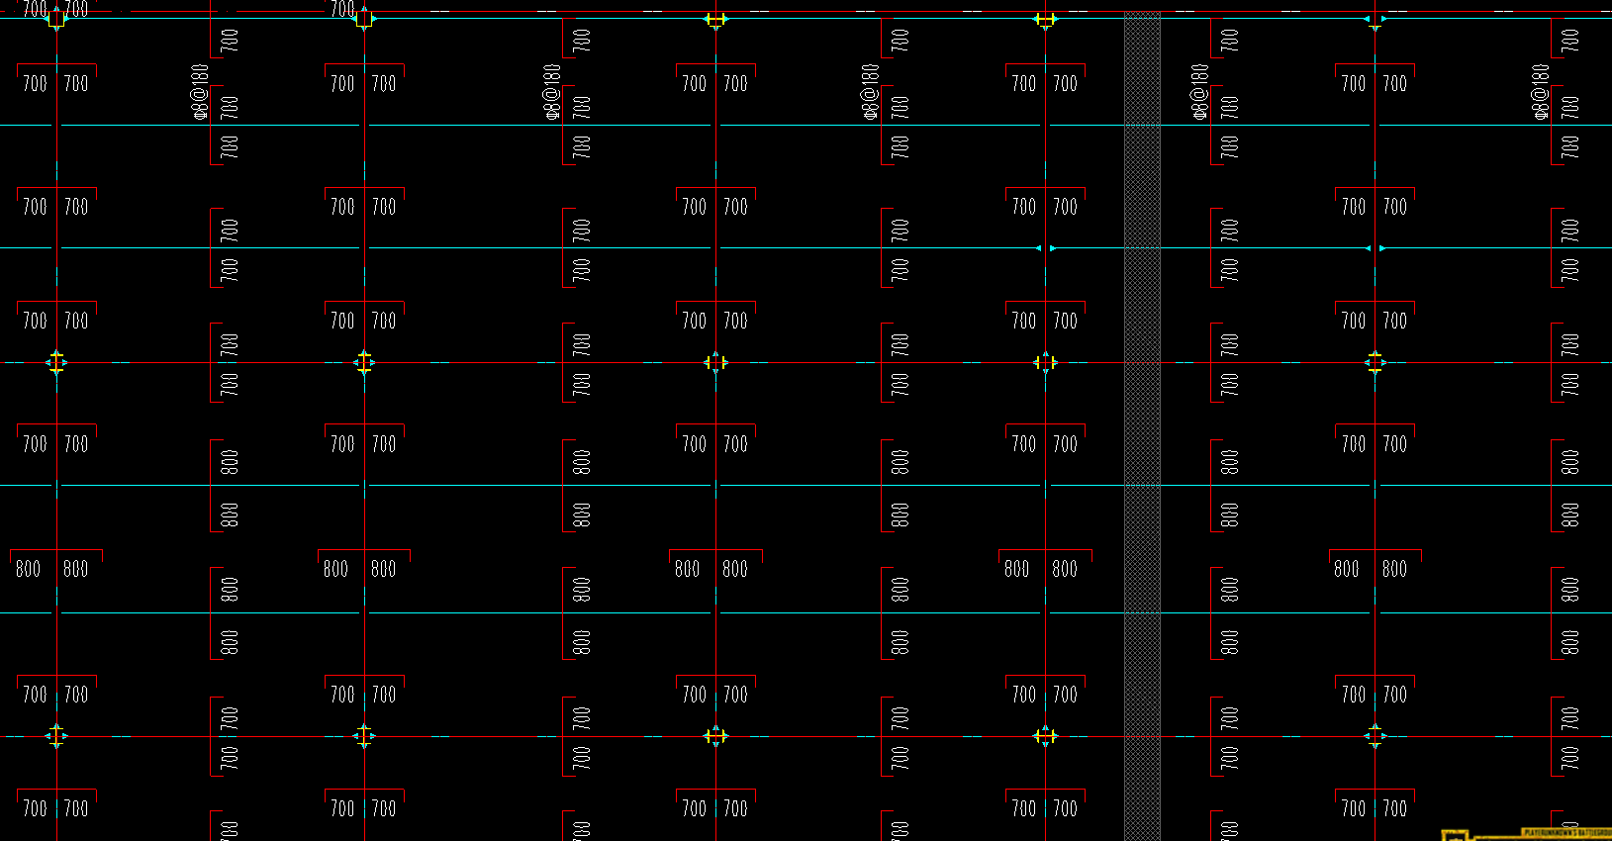Select the leftmost column marker on the lower red axis
This screenshot has height=841, width=1612.
tap(56, 736)
